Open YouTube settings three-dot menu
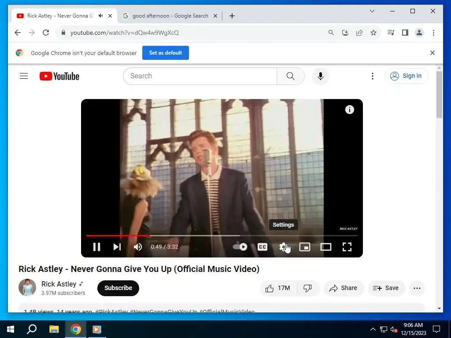 (x=373, y=76)
